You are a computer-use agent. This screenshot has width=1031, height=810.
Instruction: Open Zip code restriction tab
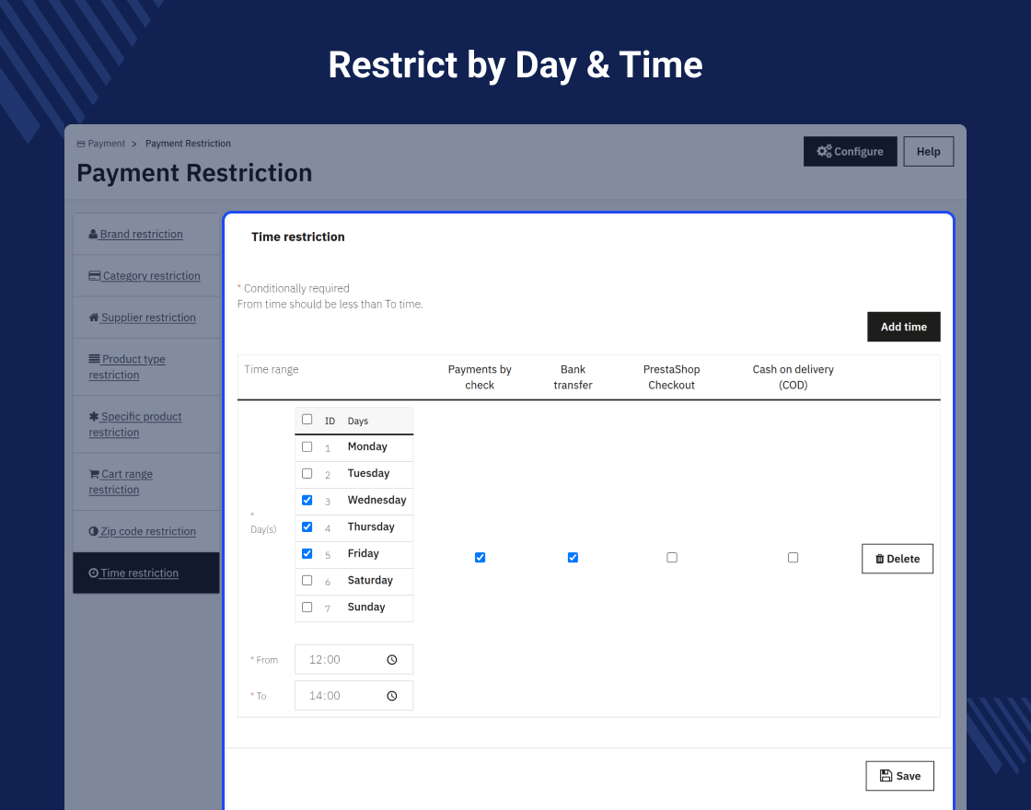(x=146, y=531)
